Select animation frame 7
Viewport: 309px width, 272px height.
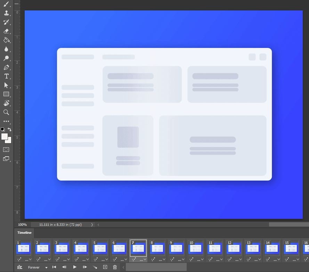(x=138, y=248)
